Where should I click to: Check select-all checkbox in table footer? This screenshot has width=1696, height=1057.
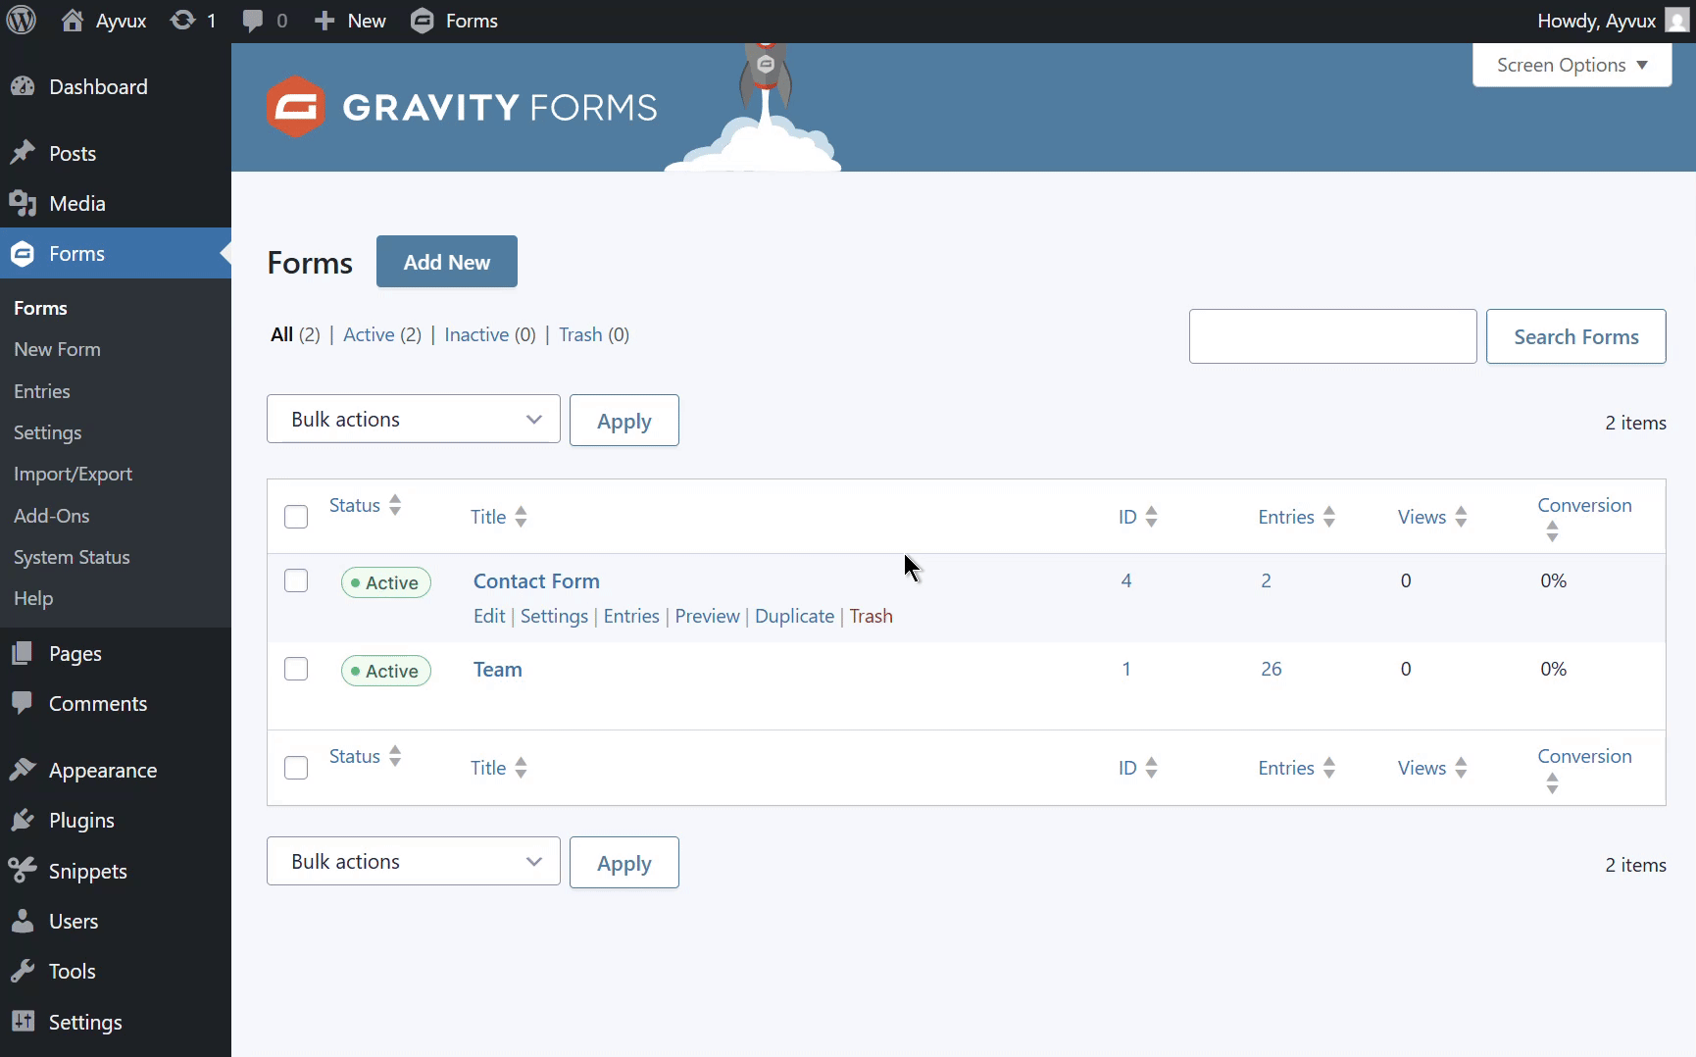coord(296,768)
